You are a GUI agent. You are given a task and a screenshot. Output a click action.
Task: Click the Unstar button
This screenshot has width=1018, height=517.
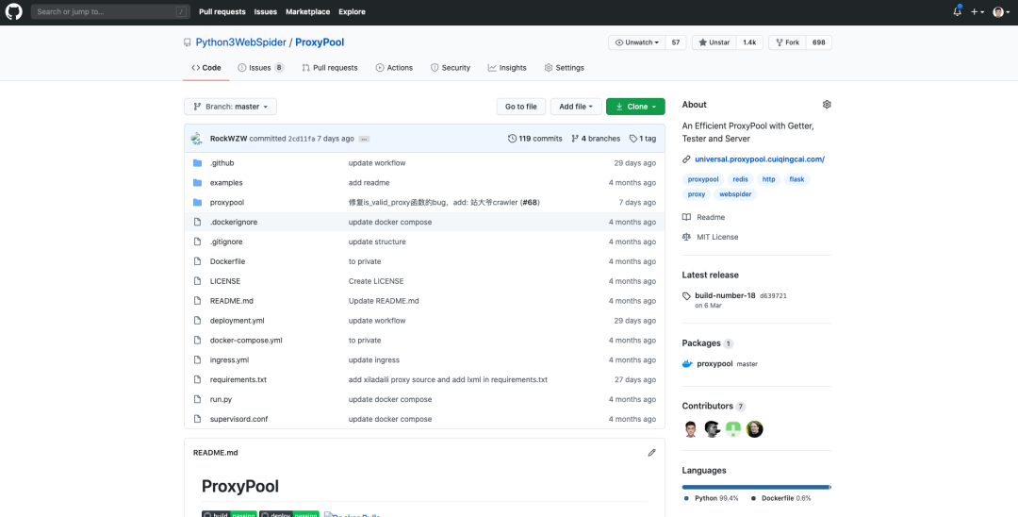click(x=714, y=42)
